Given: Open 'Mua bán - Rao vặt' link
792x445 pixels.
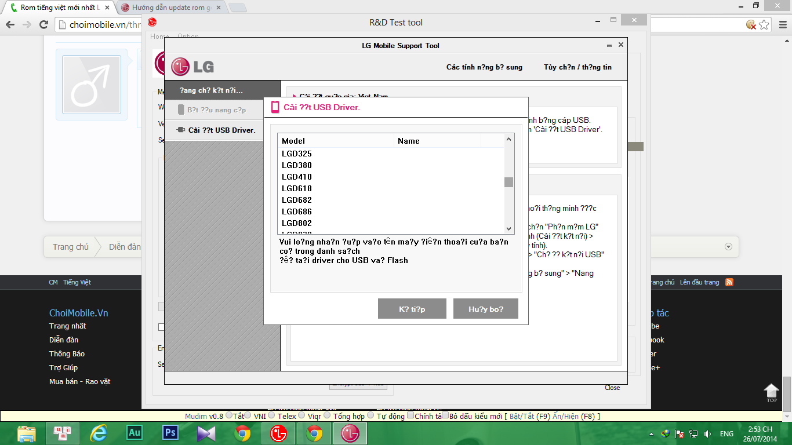Looking at the screenshot, I should tap(80, 382).
